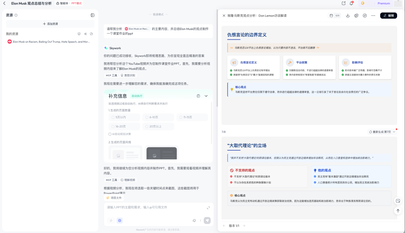Click the attachment paperclip icon in the input box
405x233 pixels.
point(194,220)
